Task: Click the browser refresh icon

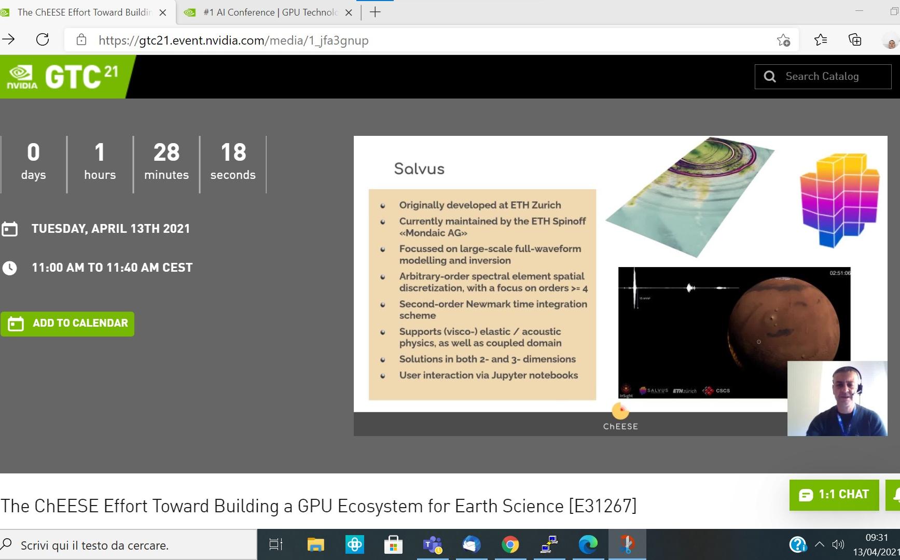Action: [43, 40]
